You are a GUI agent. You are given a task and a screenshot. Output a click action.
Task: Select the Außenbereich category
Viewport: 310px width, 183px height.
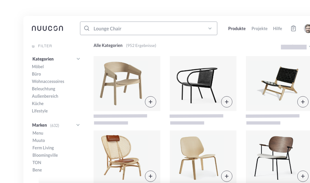click(45, 96)
